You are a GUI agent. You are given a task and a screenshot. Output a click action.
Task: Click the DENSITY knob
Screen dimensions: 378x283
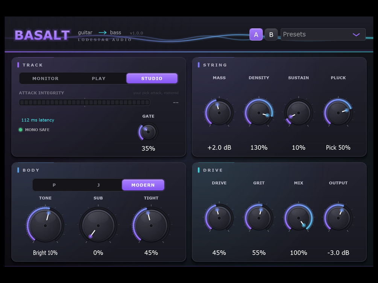click(x=259, y=113)
